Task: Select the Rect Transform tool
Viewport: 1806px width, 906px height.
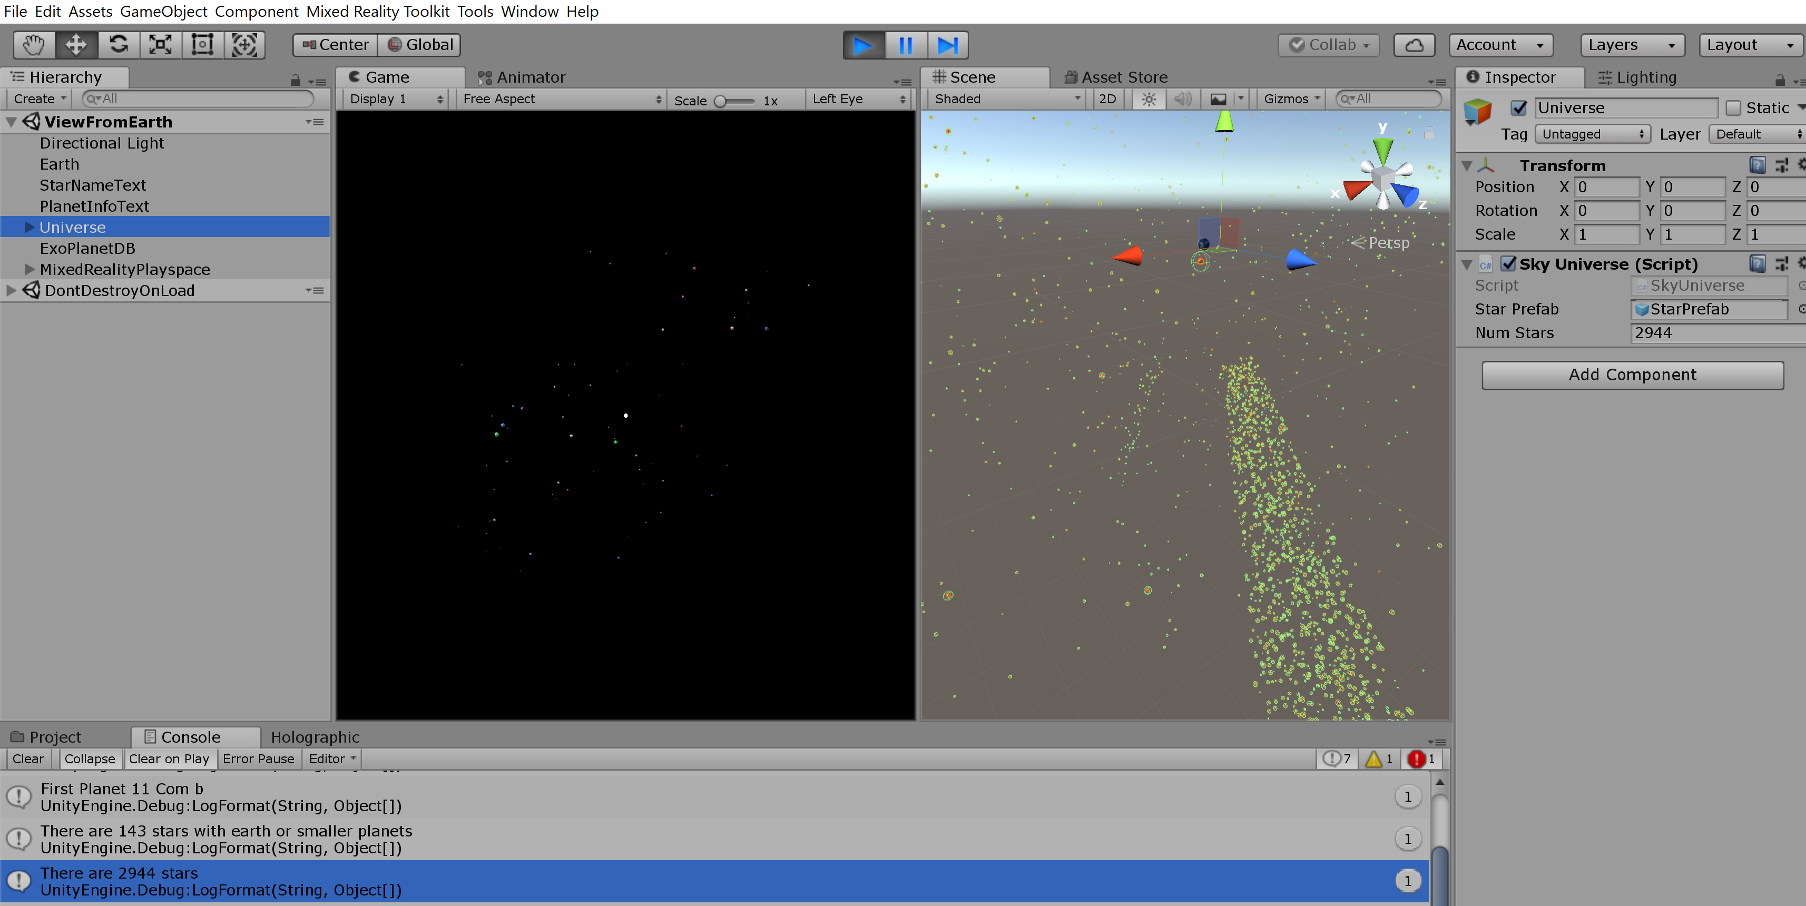Action: pyautogui.click(x=203, y=45)
